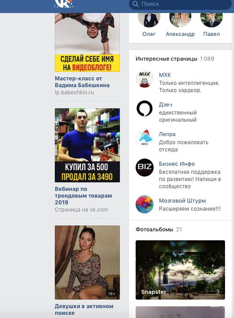The height and width of the screenshot is (318, 234).
Task: Click the VK logo in header
Action: 64,4
